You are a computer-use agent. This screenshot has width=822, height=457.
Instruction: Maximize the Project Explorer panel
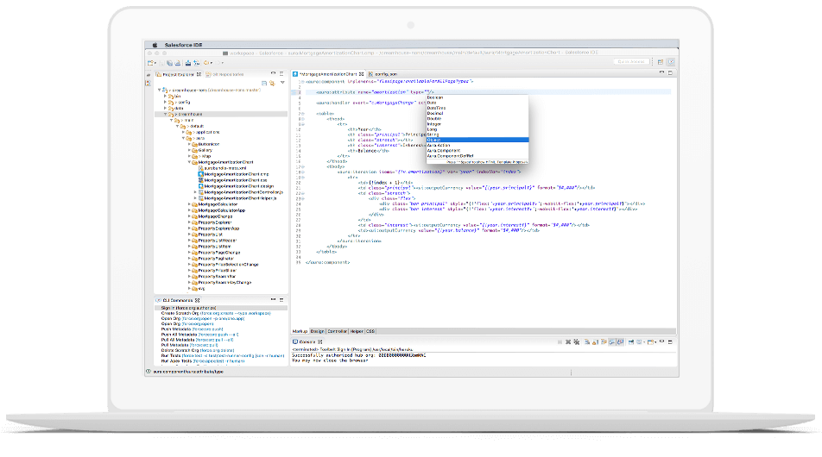[x=281, y=74]
